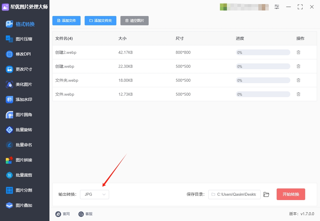The image size is (320, 221).
Task: Open the 官网 official website link
Action: tap(63, 214)
